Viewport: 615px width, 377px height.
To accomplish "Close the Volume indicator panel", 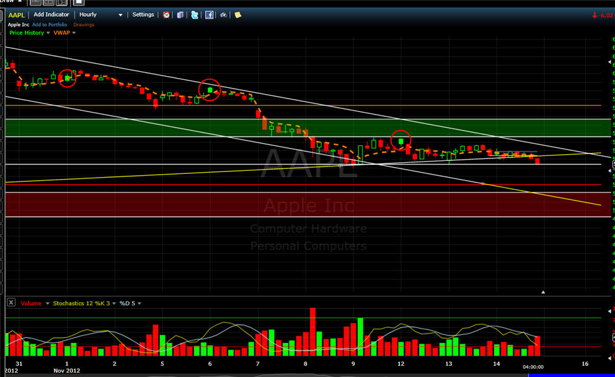I will [11, 303].
